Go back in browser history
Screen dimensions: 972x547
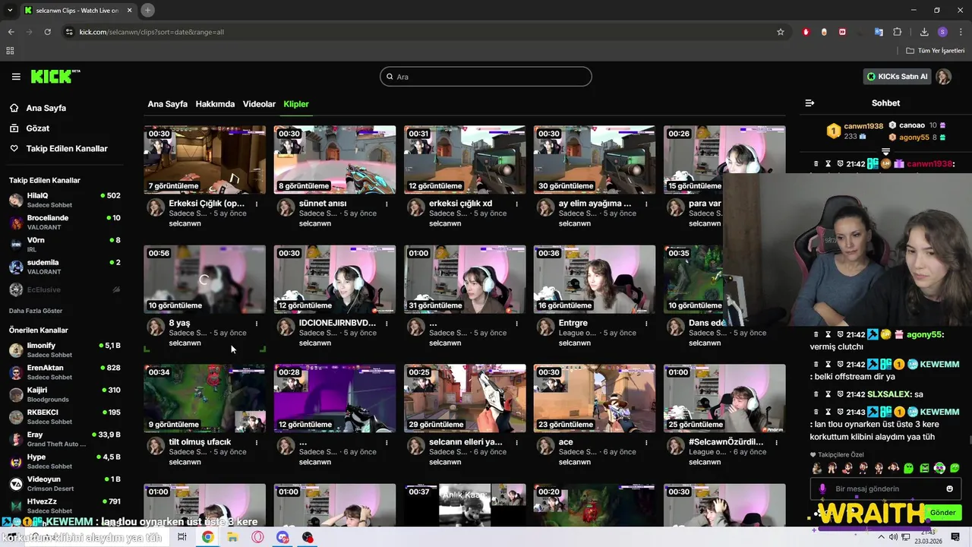[x=11, y=32]
